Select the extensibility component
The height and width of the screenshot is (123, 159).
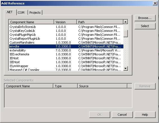coord(66,50)
